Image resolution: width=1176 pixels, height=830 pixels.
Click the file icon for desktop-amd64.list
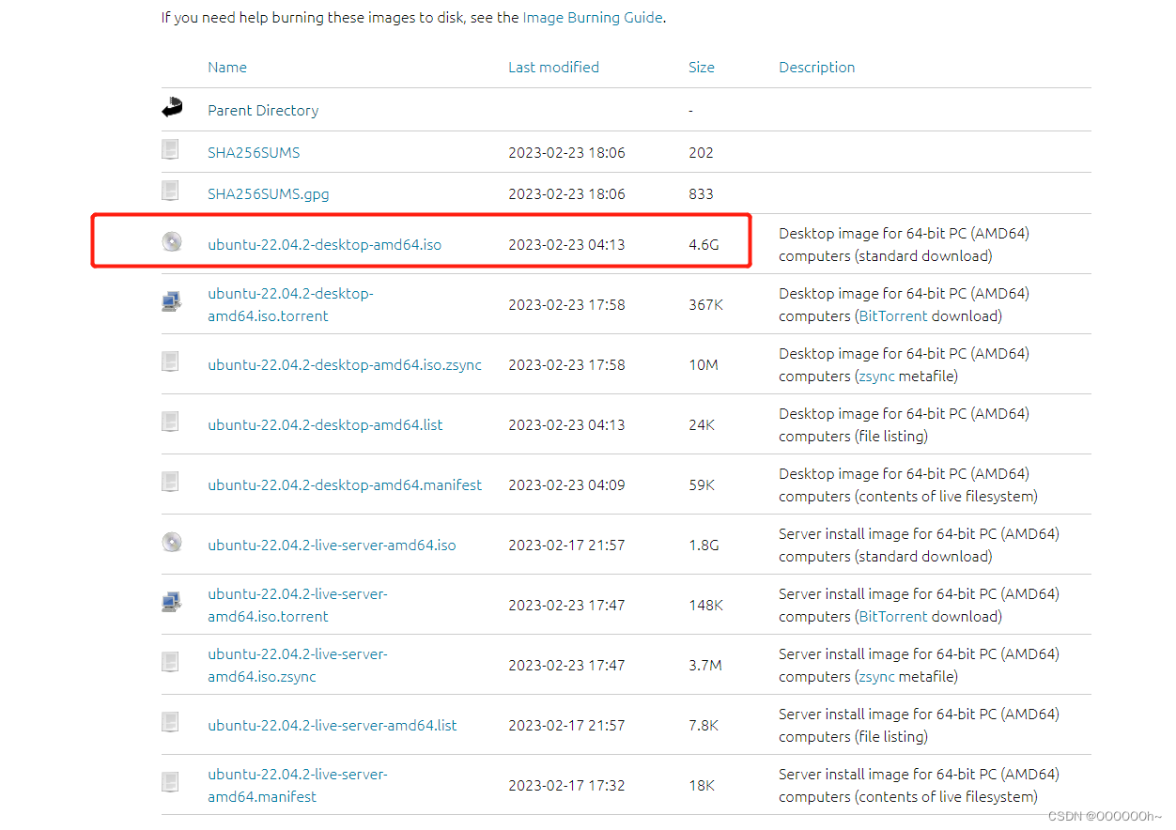[170, 422]
